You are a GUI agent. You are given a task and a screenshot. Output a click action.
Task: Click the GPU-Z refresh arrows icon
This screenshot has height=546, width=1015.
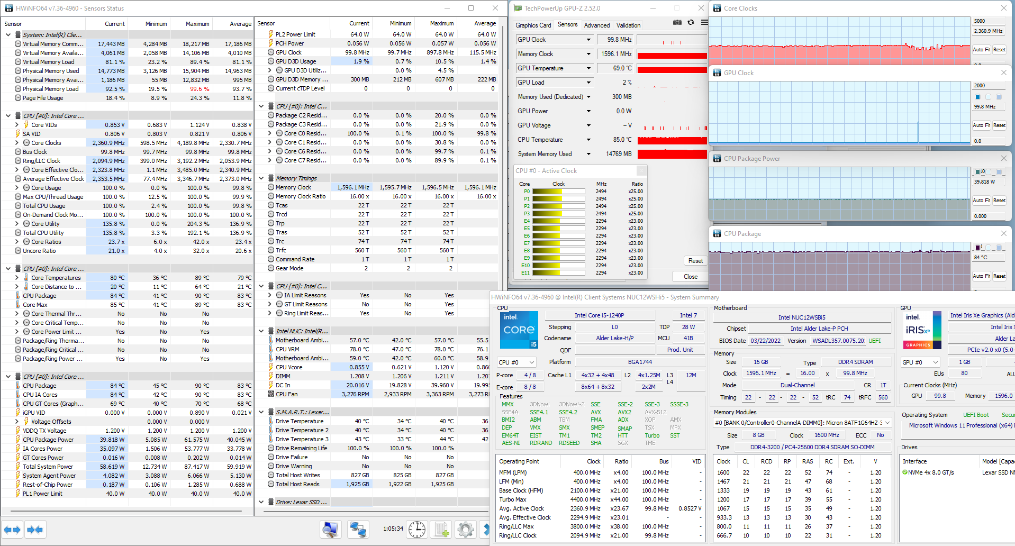691,22
